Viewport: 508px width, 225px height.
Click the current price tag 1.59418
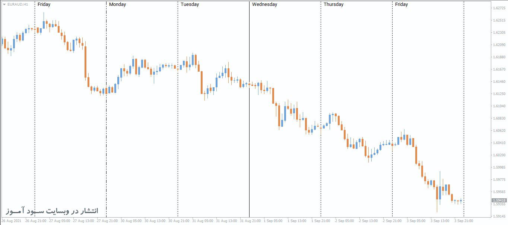499,200
